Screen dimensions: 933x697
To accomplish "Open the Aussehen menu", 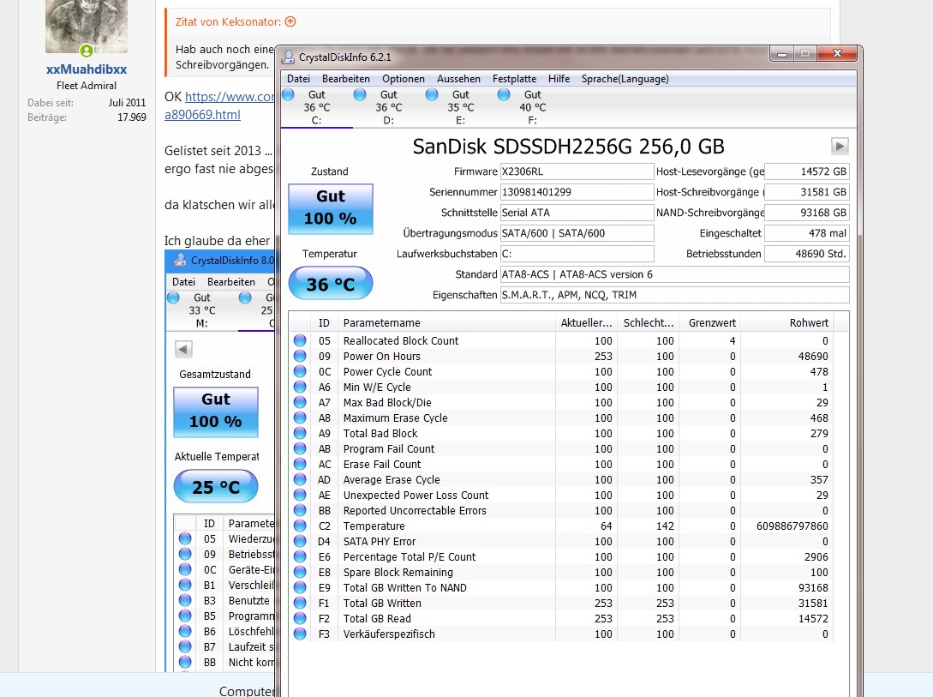I will pos(458,79).
